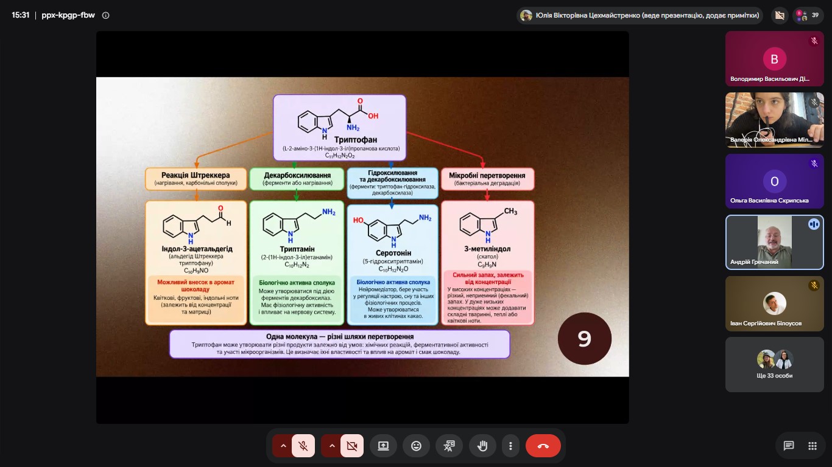Turn on the camera
This screenshot has height=467, width=832.
351,446
